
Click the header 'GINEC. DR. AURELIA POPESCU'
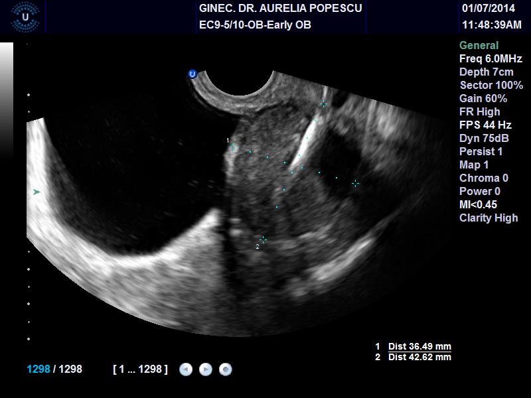pyautogui.click(x=280, y=8)
